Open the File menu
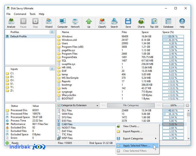Viewport: 196px width, 156px height. tap(8, 14)
